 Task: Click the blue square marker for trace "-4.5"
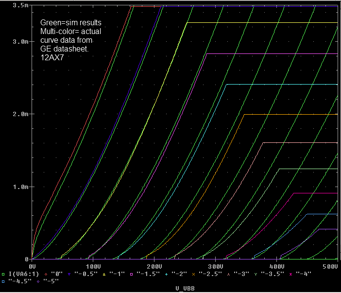coord(3,281)
